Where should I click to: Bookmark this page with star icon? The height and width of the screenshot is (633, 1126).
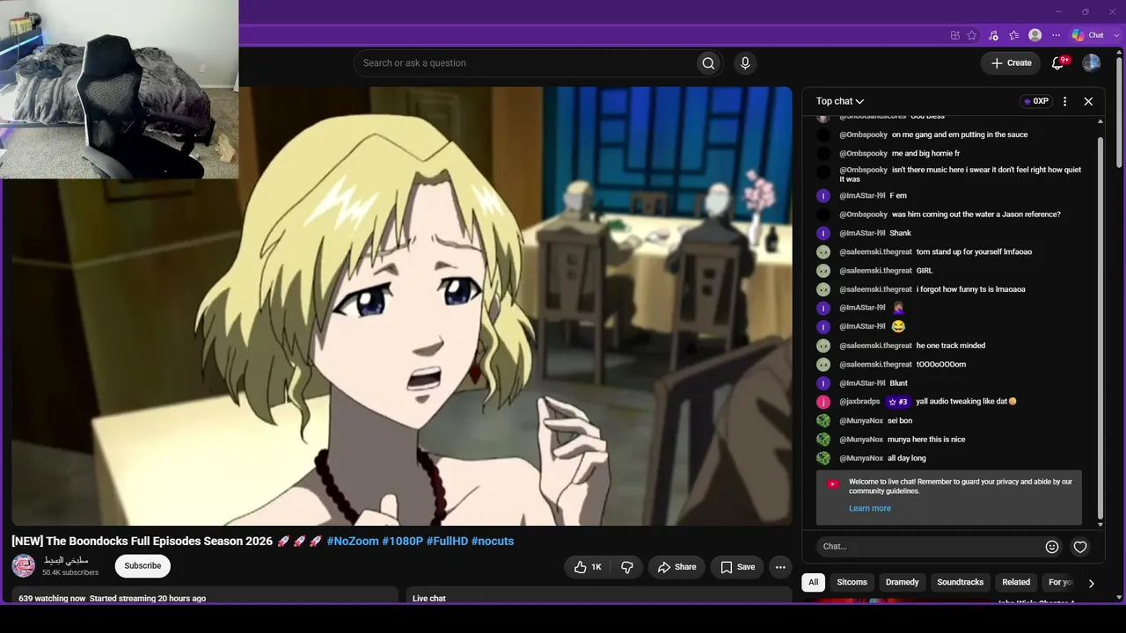pos(972,35)
